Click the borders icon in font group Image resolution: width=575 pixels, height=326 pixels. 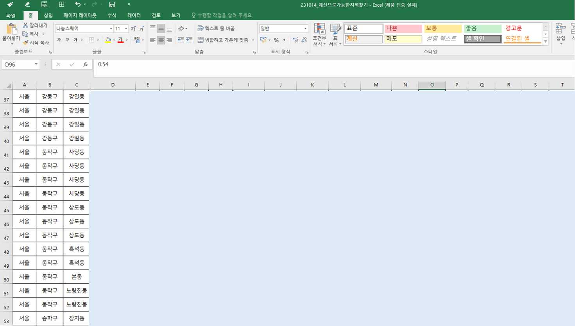coord(91,40)
